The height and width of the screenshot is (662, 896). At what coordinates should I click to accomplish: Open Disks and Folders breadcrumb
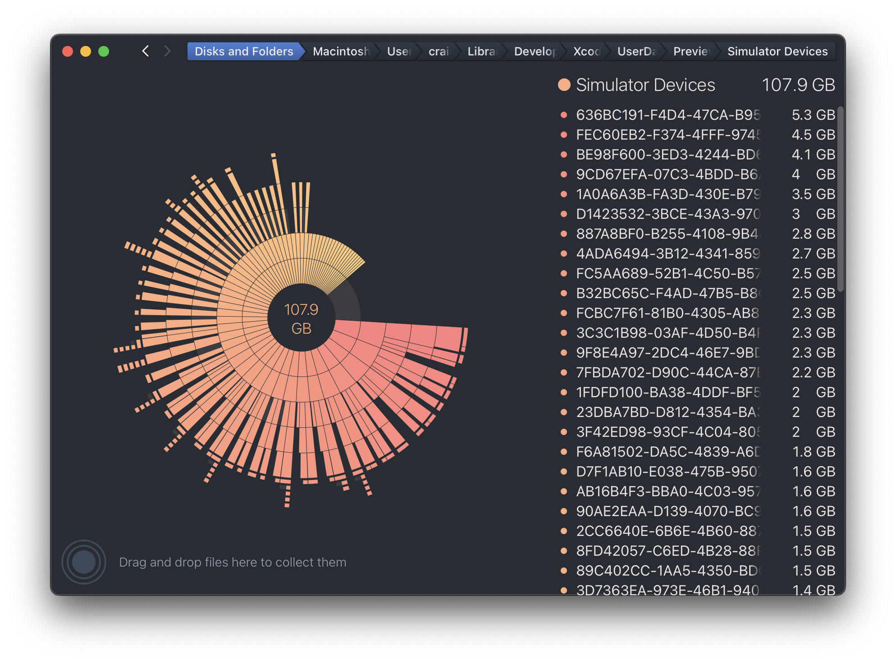[x=243, y=51]
